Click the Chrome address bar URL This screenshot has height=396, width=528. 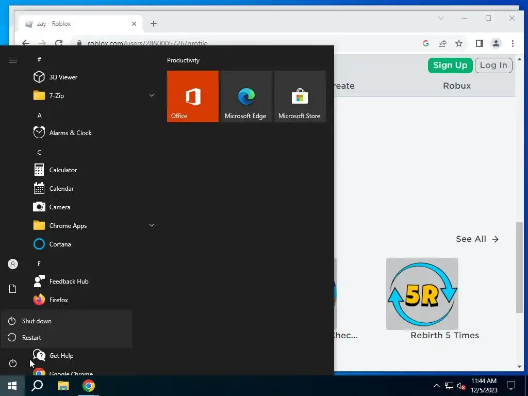[x=147, y=43]
